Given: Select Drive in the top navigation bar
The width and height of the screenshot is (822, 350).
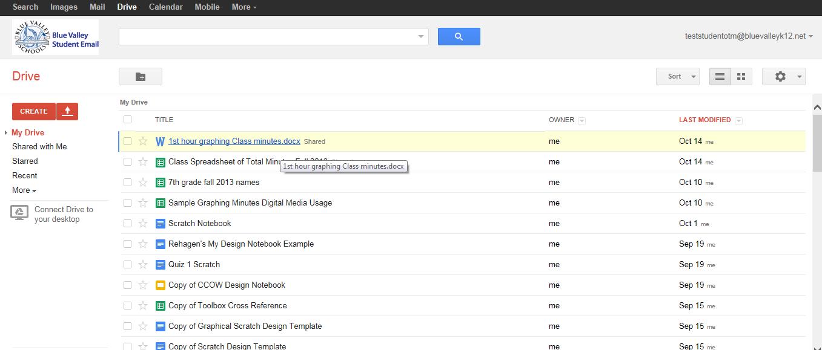Looking at the screenshot, I should tap(127, 7).
